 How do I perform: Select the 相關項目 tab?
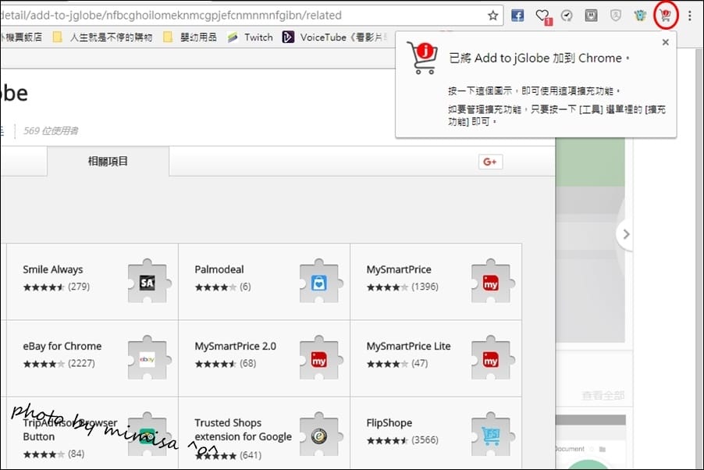tap(108, 162)
